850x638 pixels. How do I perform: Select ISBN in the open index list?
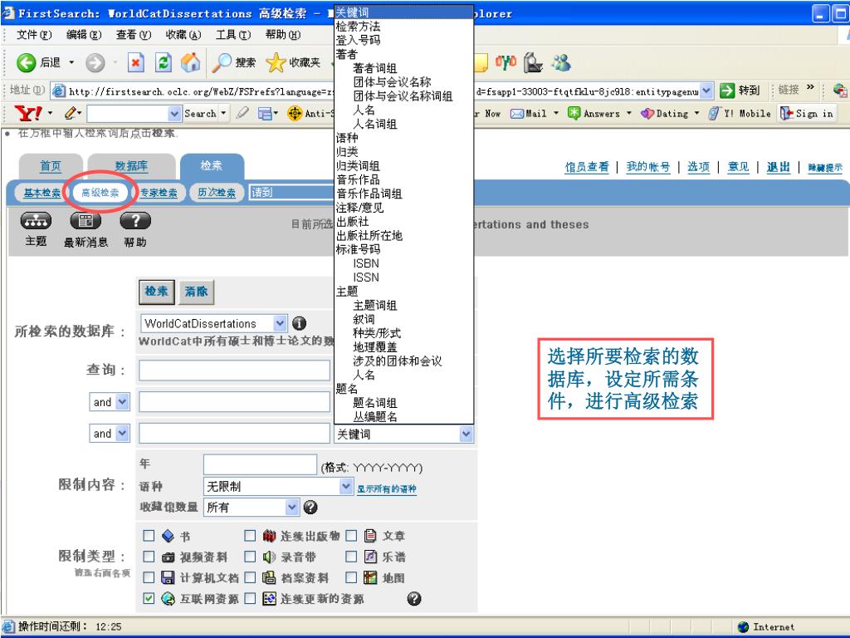click(x=366, y=263)
